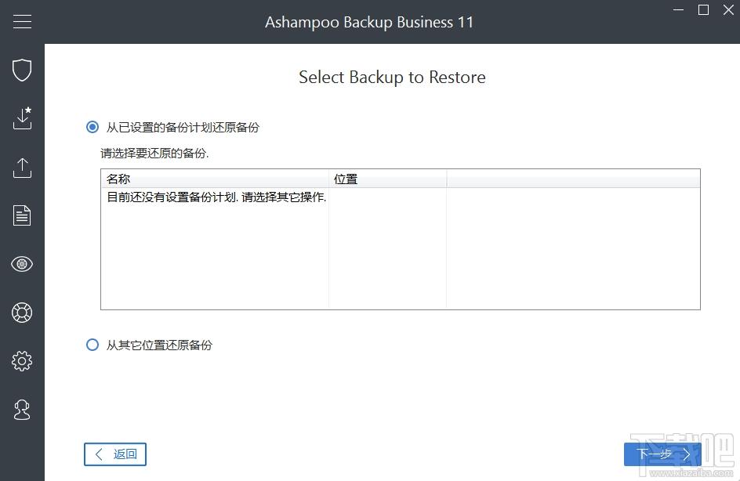This screenshot has height=481, width=740.
Task: Click the 下一步 next button
Action: [x=662, y=454]
